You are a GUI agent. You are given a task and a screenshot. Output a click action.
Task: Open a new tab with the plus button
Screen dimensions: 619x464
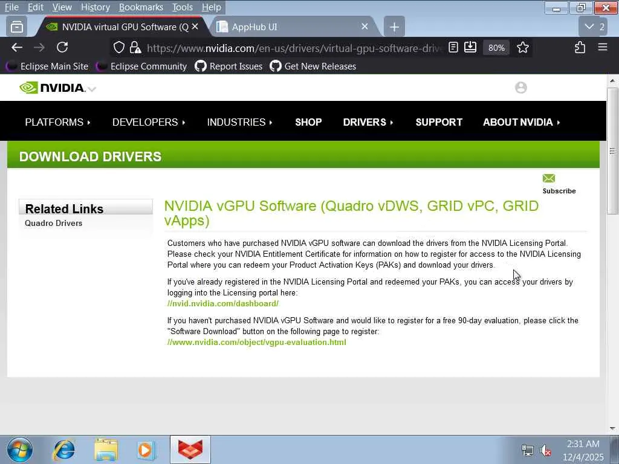(x=394, y=27)
